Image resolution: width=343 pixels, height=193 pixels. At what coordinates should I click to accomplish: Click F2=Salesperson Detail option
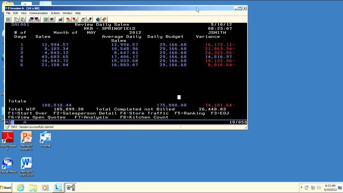85,113
